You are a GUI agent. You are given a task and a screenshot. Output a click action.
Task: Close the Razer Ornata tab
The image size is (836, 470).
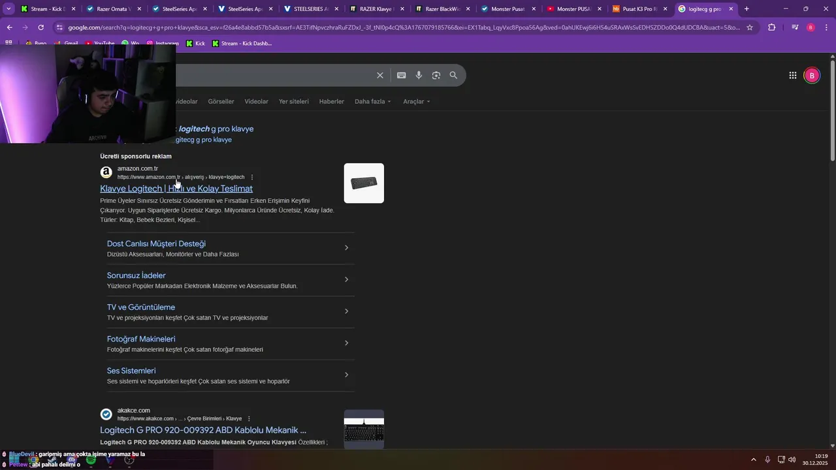pyautogui.click(x=139, y=9)
